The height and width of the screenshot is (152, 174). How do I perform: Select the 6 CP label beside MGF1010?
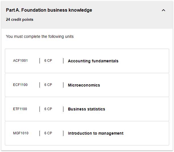(48, 133)
